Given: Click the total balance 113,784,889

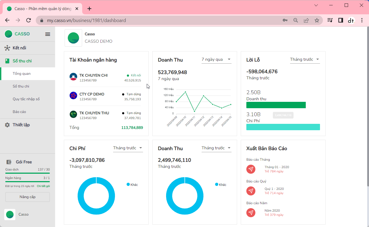Looking at the screenshot, I should (x=132, y=128).
